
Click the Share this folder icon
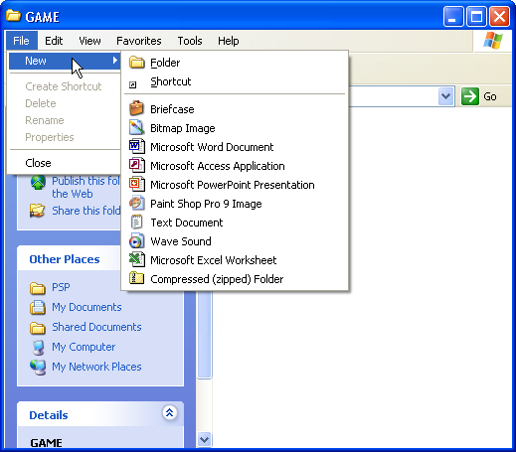37,211
